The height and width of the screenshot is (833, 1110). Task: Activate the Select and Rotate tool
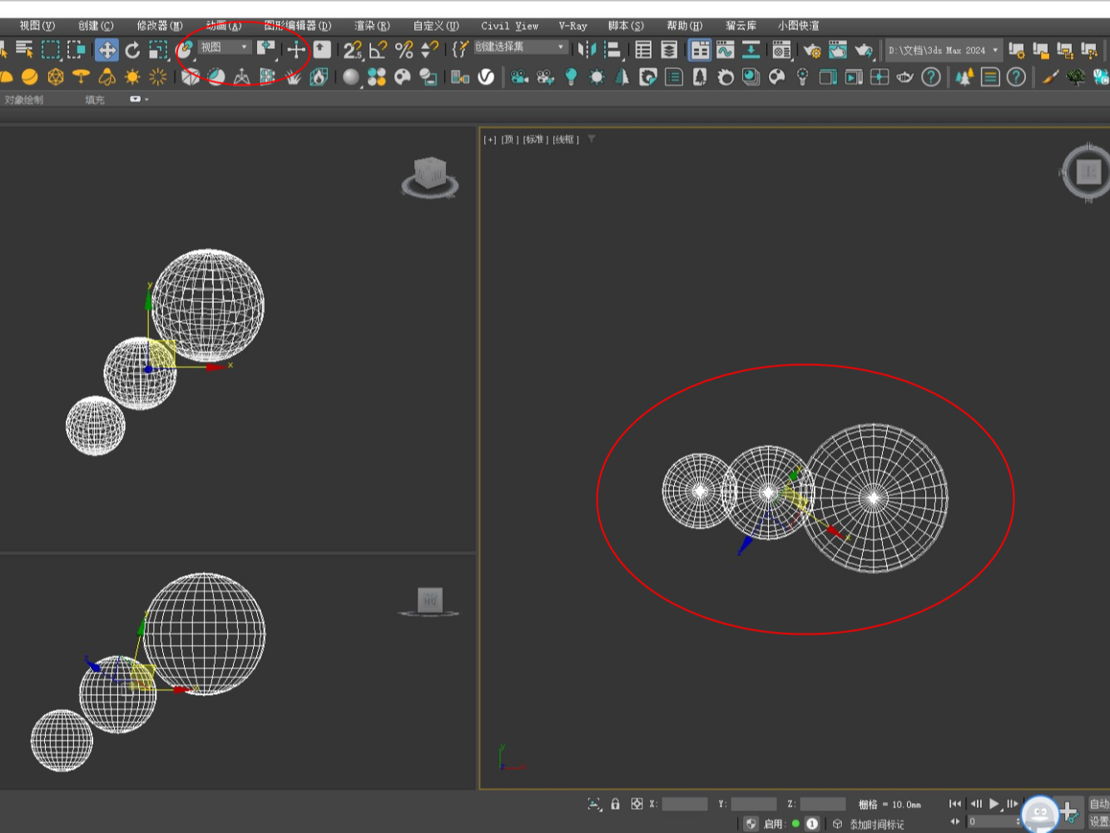pos(133,50)
